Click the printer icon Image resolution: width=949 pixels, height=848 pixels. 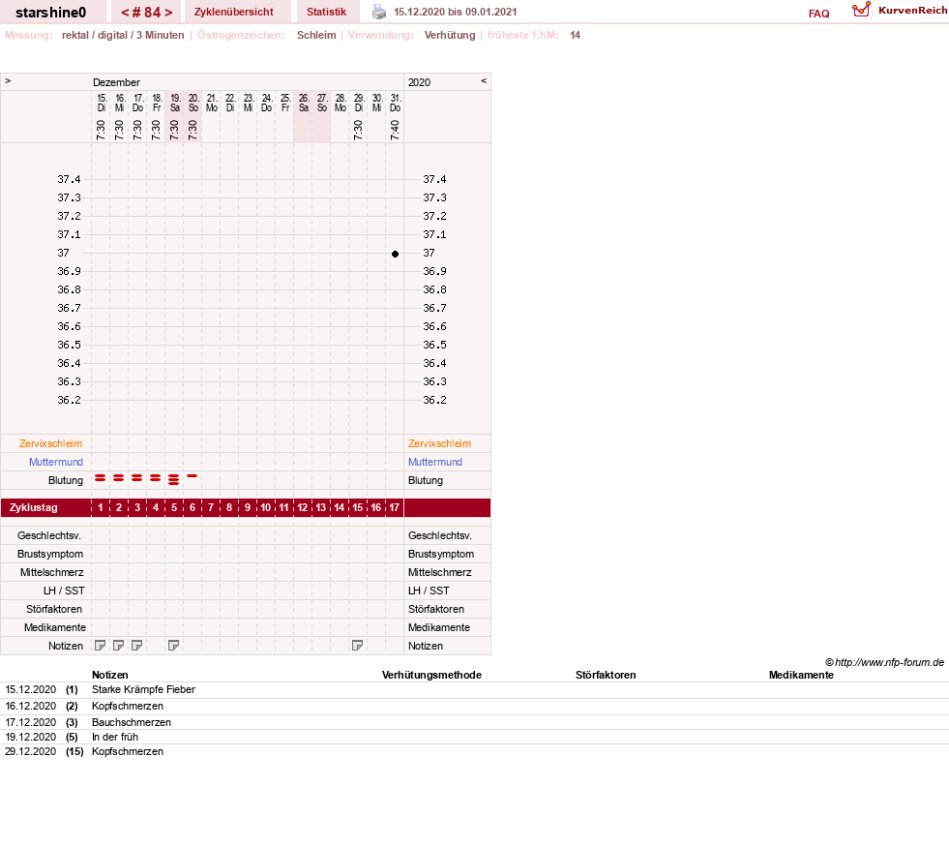(x=379, y=12)
